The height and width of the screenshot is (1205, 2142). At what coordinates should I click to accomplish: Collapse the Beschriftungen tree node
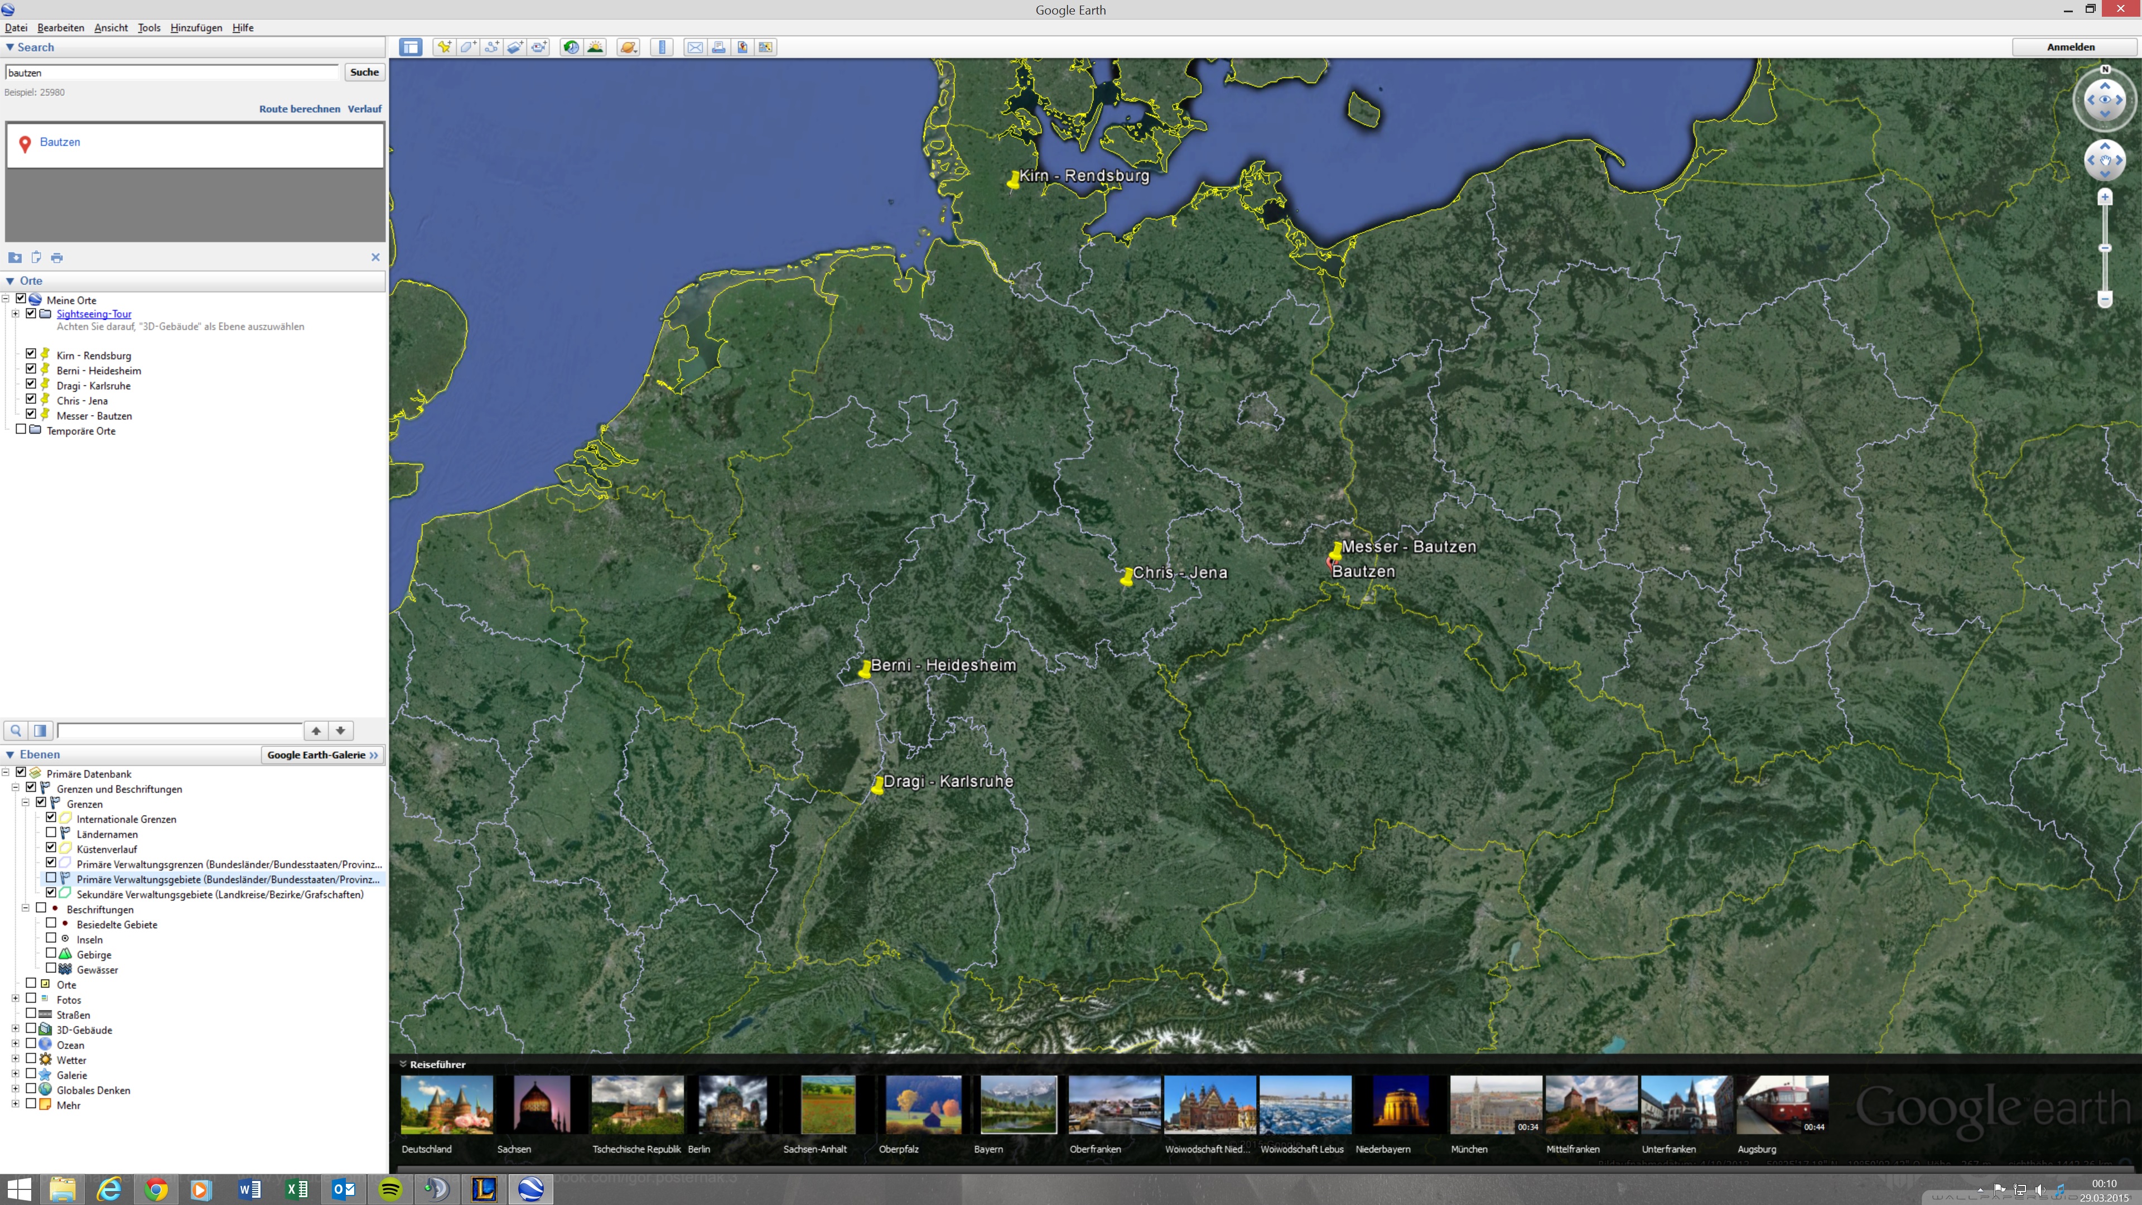pos(25,909)
